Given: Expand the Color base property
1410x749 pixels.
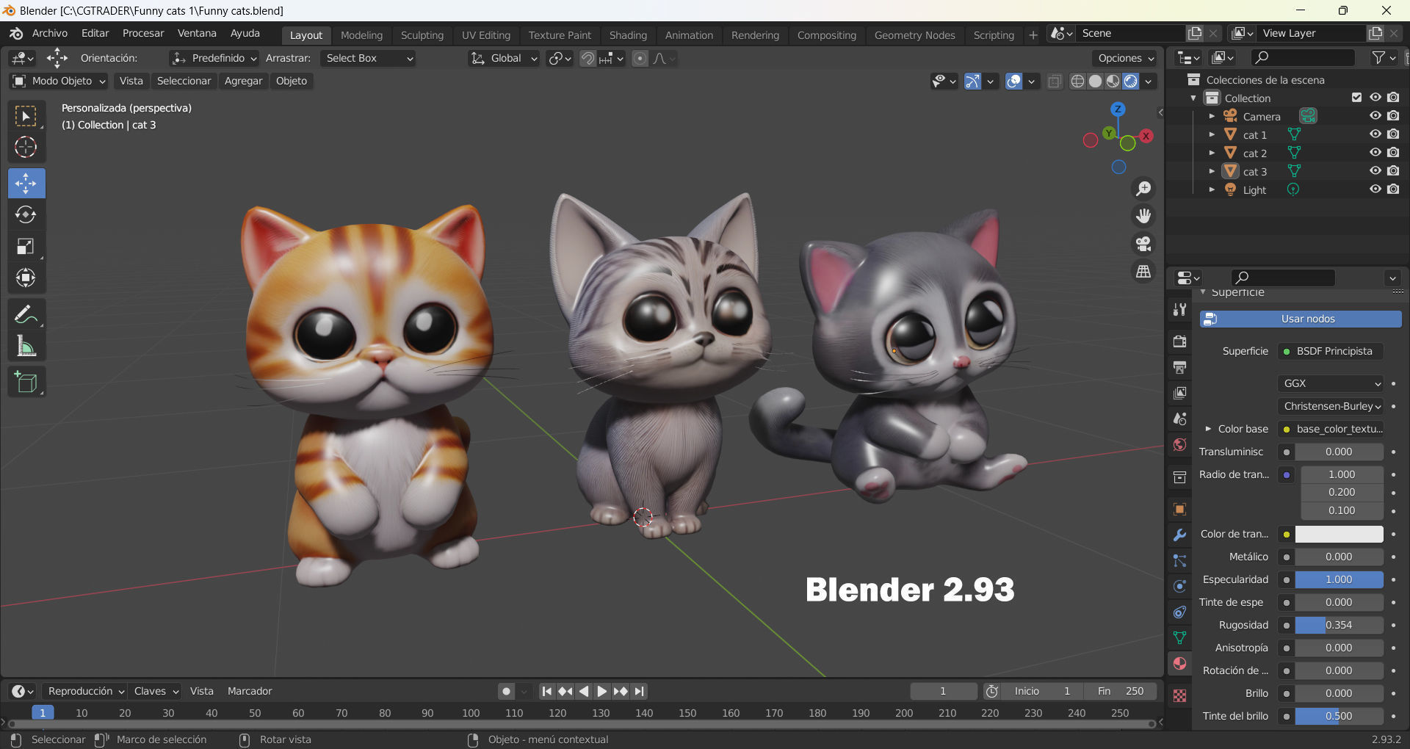Looking at the screenshot, I should click(1208, 429).
